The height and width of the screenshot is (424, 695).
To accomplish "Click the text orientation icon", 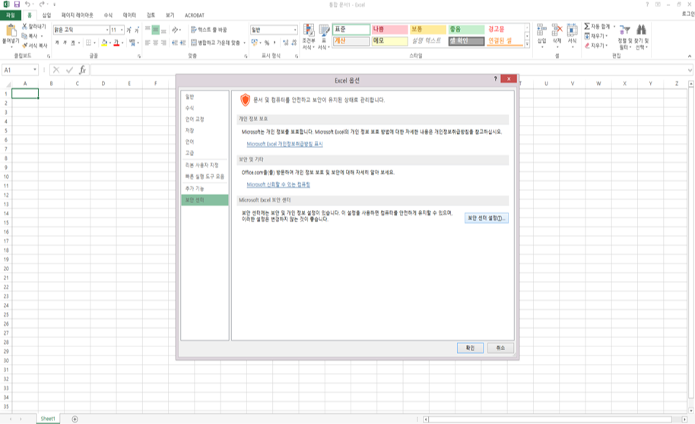I will point(176,30).
